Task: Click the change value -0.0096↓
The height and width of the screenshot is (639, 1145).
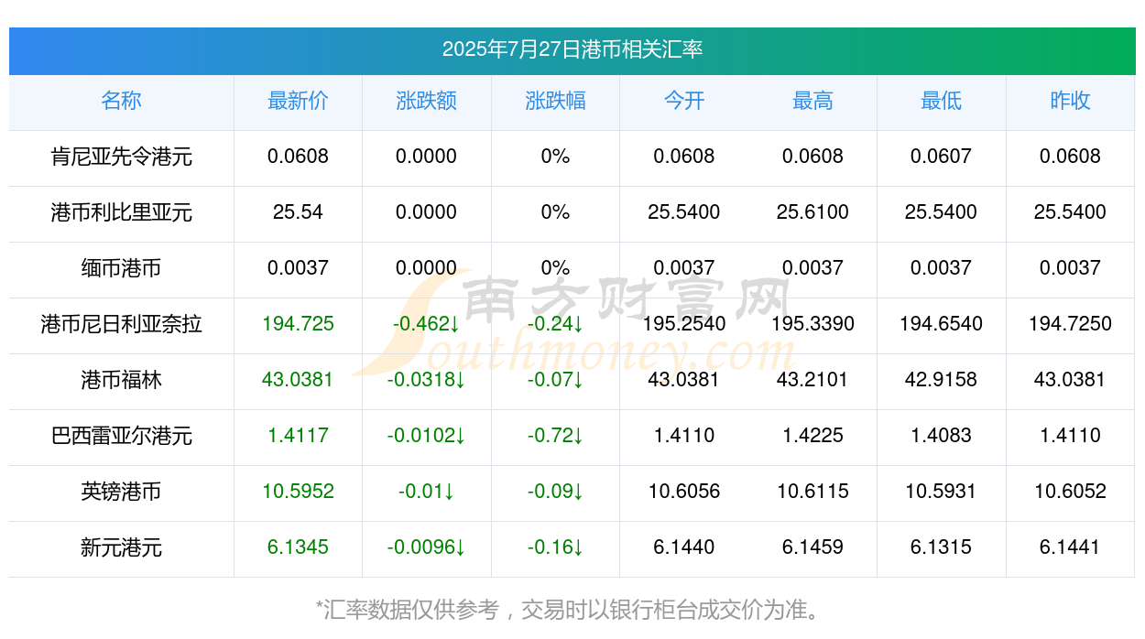Action: (426, 547)
